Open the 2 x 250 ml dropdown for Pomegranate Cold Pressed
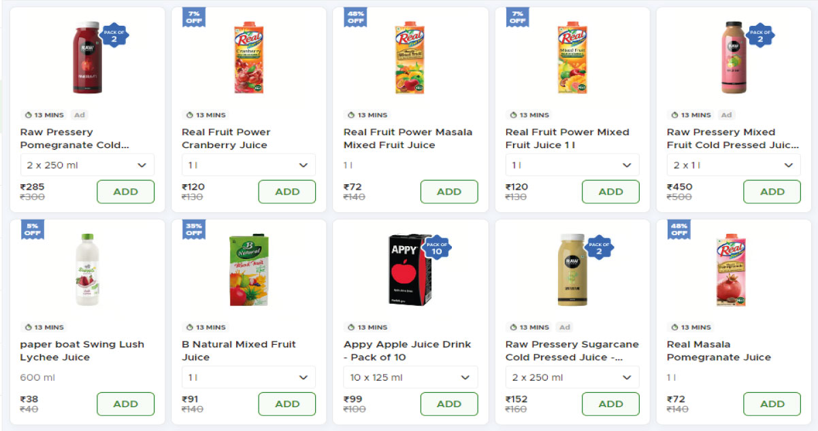 click(x=87, y=165)
